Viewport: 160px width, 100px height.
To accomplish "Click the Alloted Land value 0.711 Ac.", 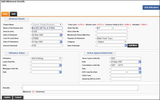I will coord(101,25).
